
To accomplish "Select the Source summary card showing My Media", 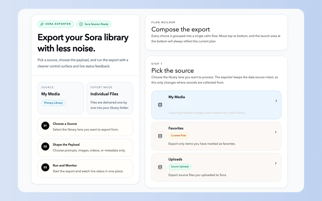I will [x=61, y=98].
